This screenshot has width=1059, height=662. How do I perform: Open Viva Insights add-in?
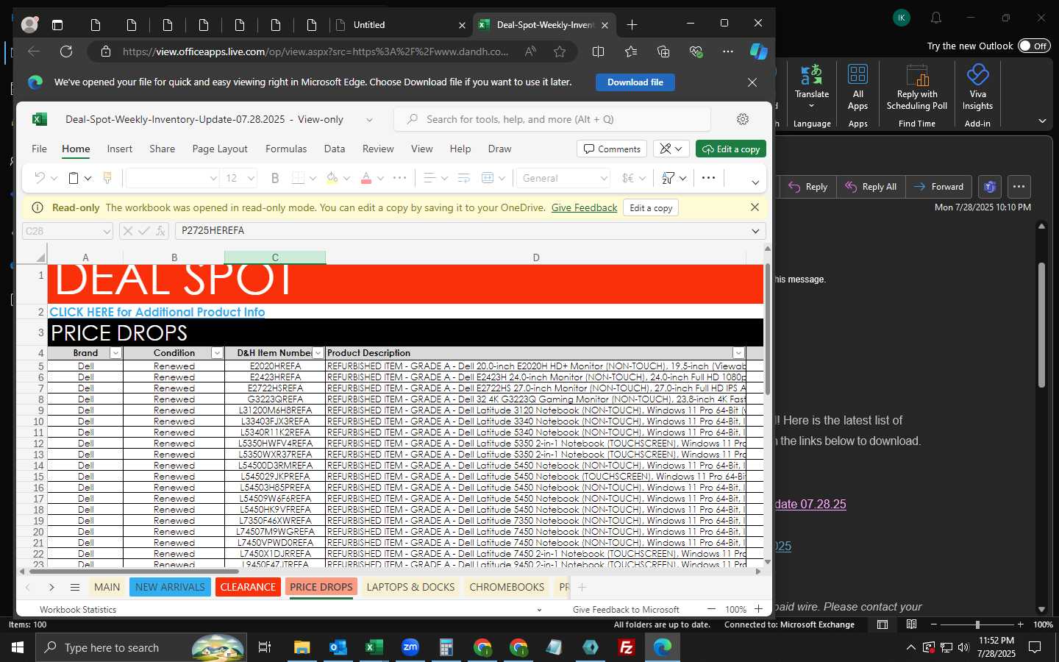pos(977,87)
